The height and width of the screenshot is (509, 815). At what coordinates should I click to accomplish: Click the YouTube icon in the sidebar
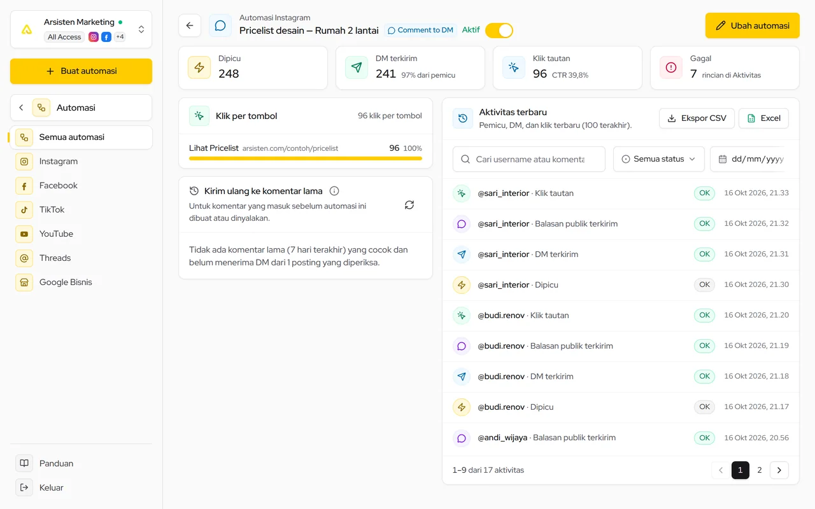[x=24, y=234]
